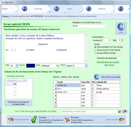
Task: Click first Montant cell showing 100
Action: pos(11,84)
